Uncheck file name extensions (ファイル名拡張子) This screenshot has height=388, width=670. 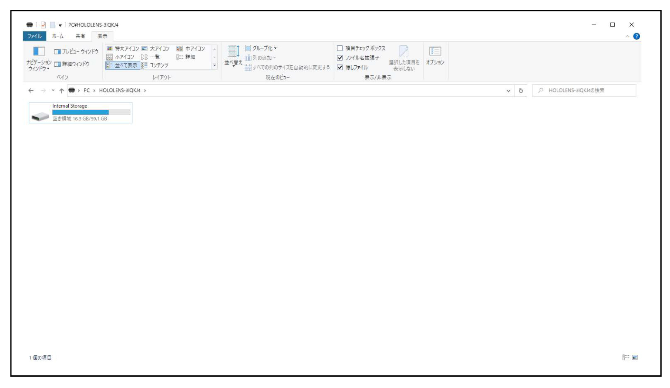click(x=340, y=58)
